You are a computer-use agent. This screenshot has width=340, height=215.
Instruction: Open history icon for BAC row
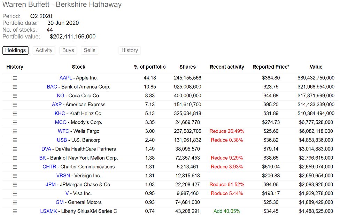(15, 87)
